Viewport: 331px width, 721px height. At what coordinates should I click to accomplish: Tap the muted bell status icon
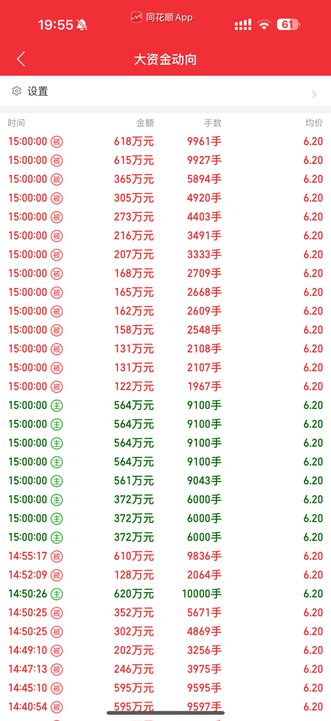[82, 25]
